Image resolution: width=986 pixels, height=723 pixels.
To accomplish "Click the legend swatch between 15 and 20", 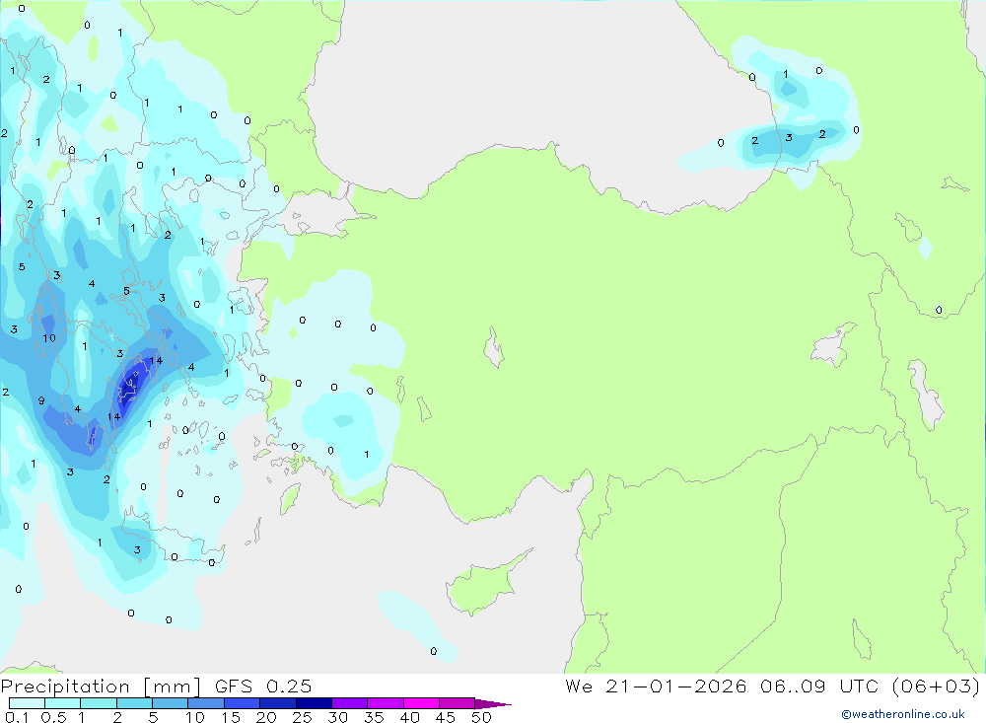I will tap(243, 703).
